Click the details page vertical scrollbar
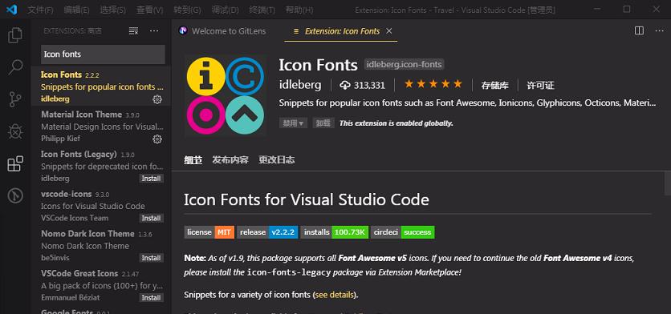This screenshot has height=314, width=671. [667, 183]
